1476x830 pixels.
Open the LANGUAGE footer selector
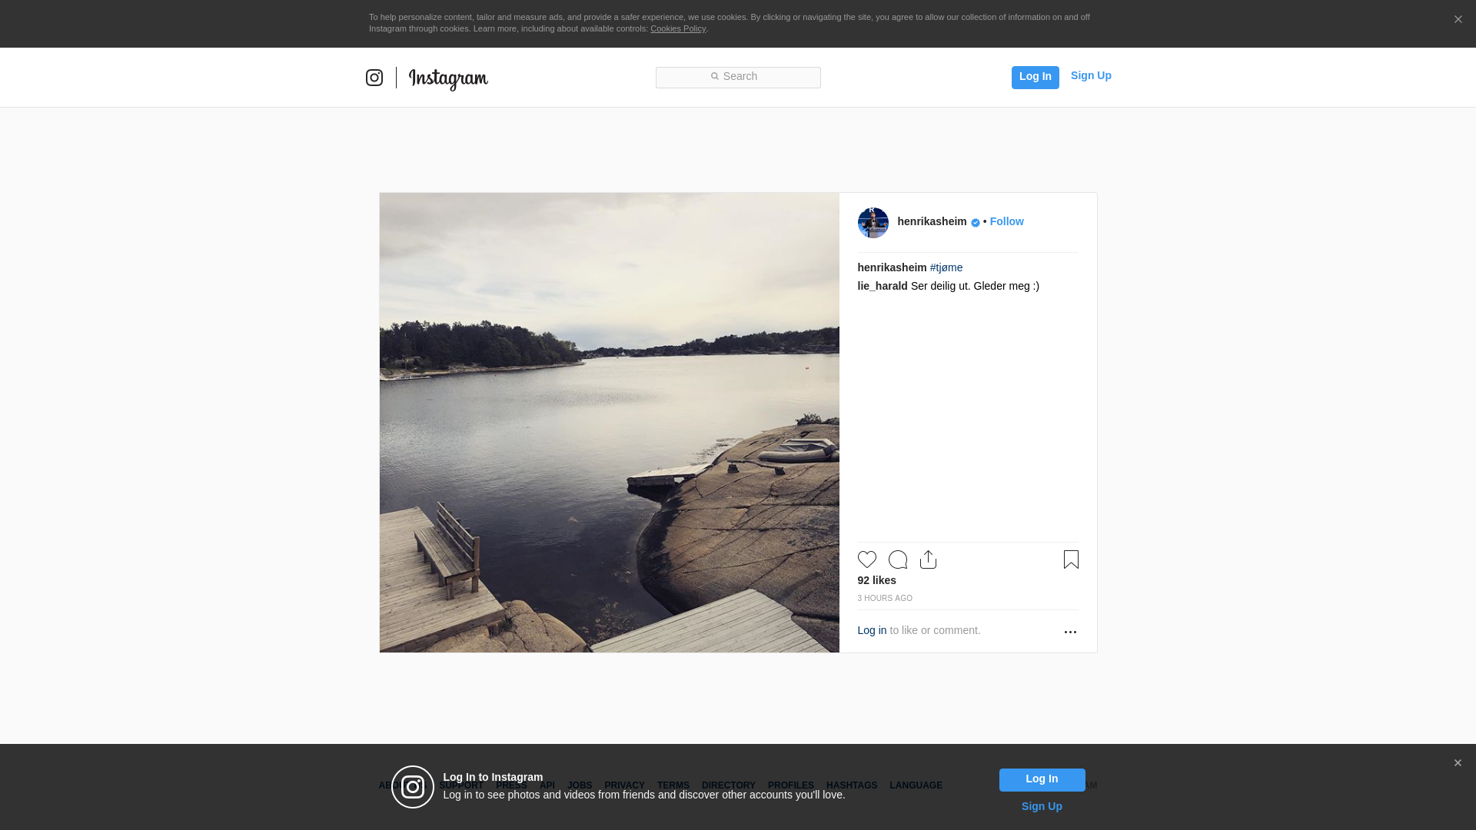pos(916,785)
